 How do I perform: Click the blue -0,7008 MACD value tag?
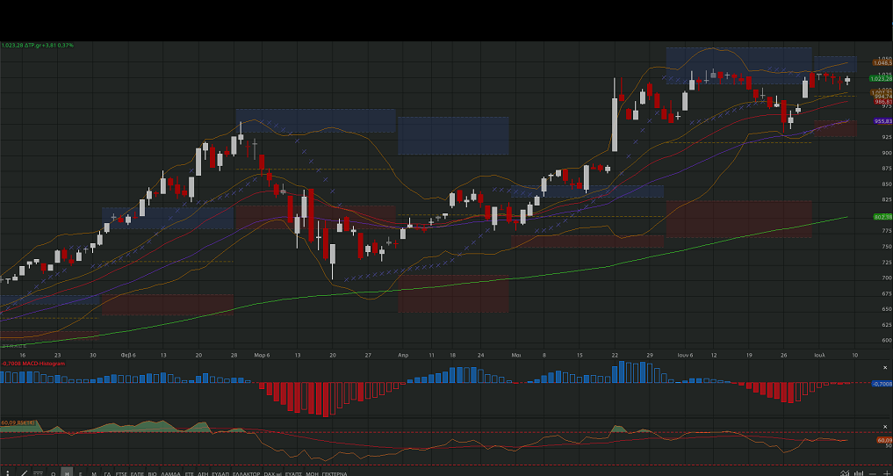tap(882, 384)
